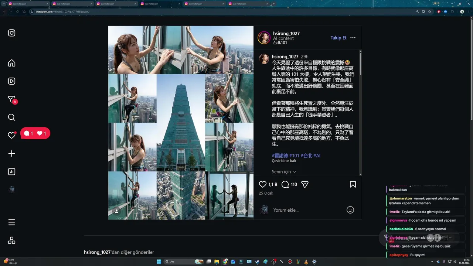Reload the page in browser toolbar
This screenshot has height=266, width=473.
click(17, 11)
